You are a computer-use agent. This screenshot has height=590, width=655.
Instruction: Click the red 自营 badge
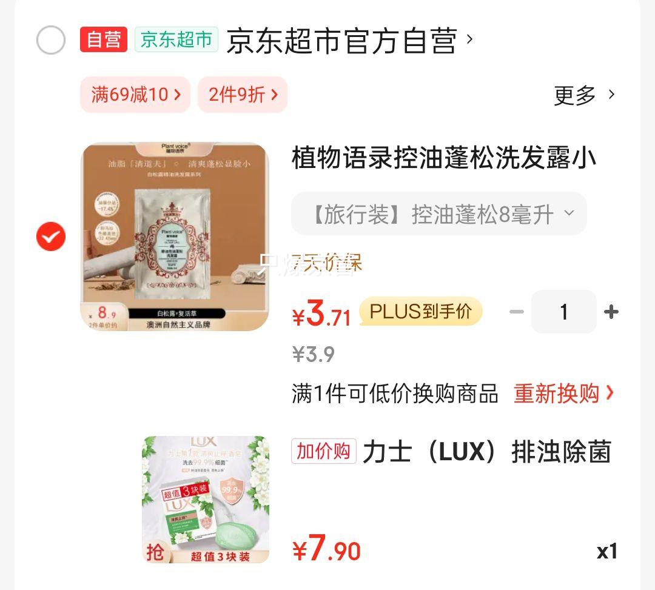point(104,39)
